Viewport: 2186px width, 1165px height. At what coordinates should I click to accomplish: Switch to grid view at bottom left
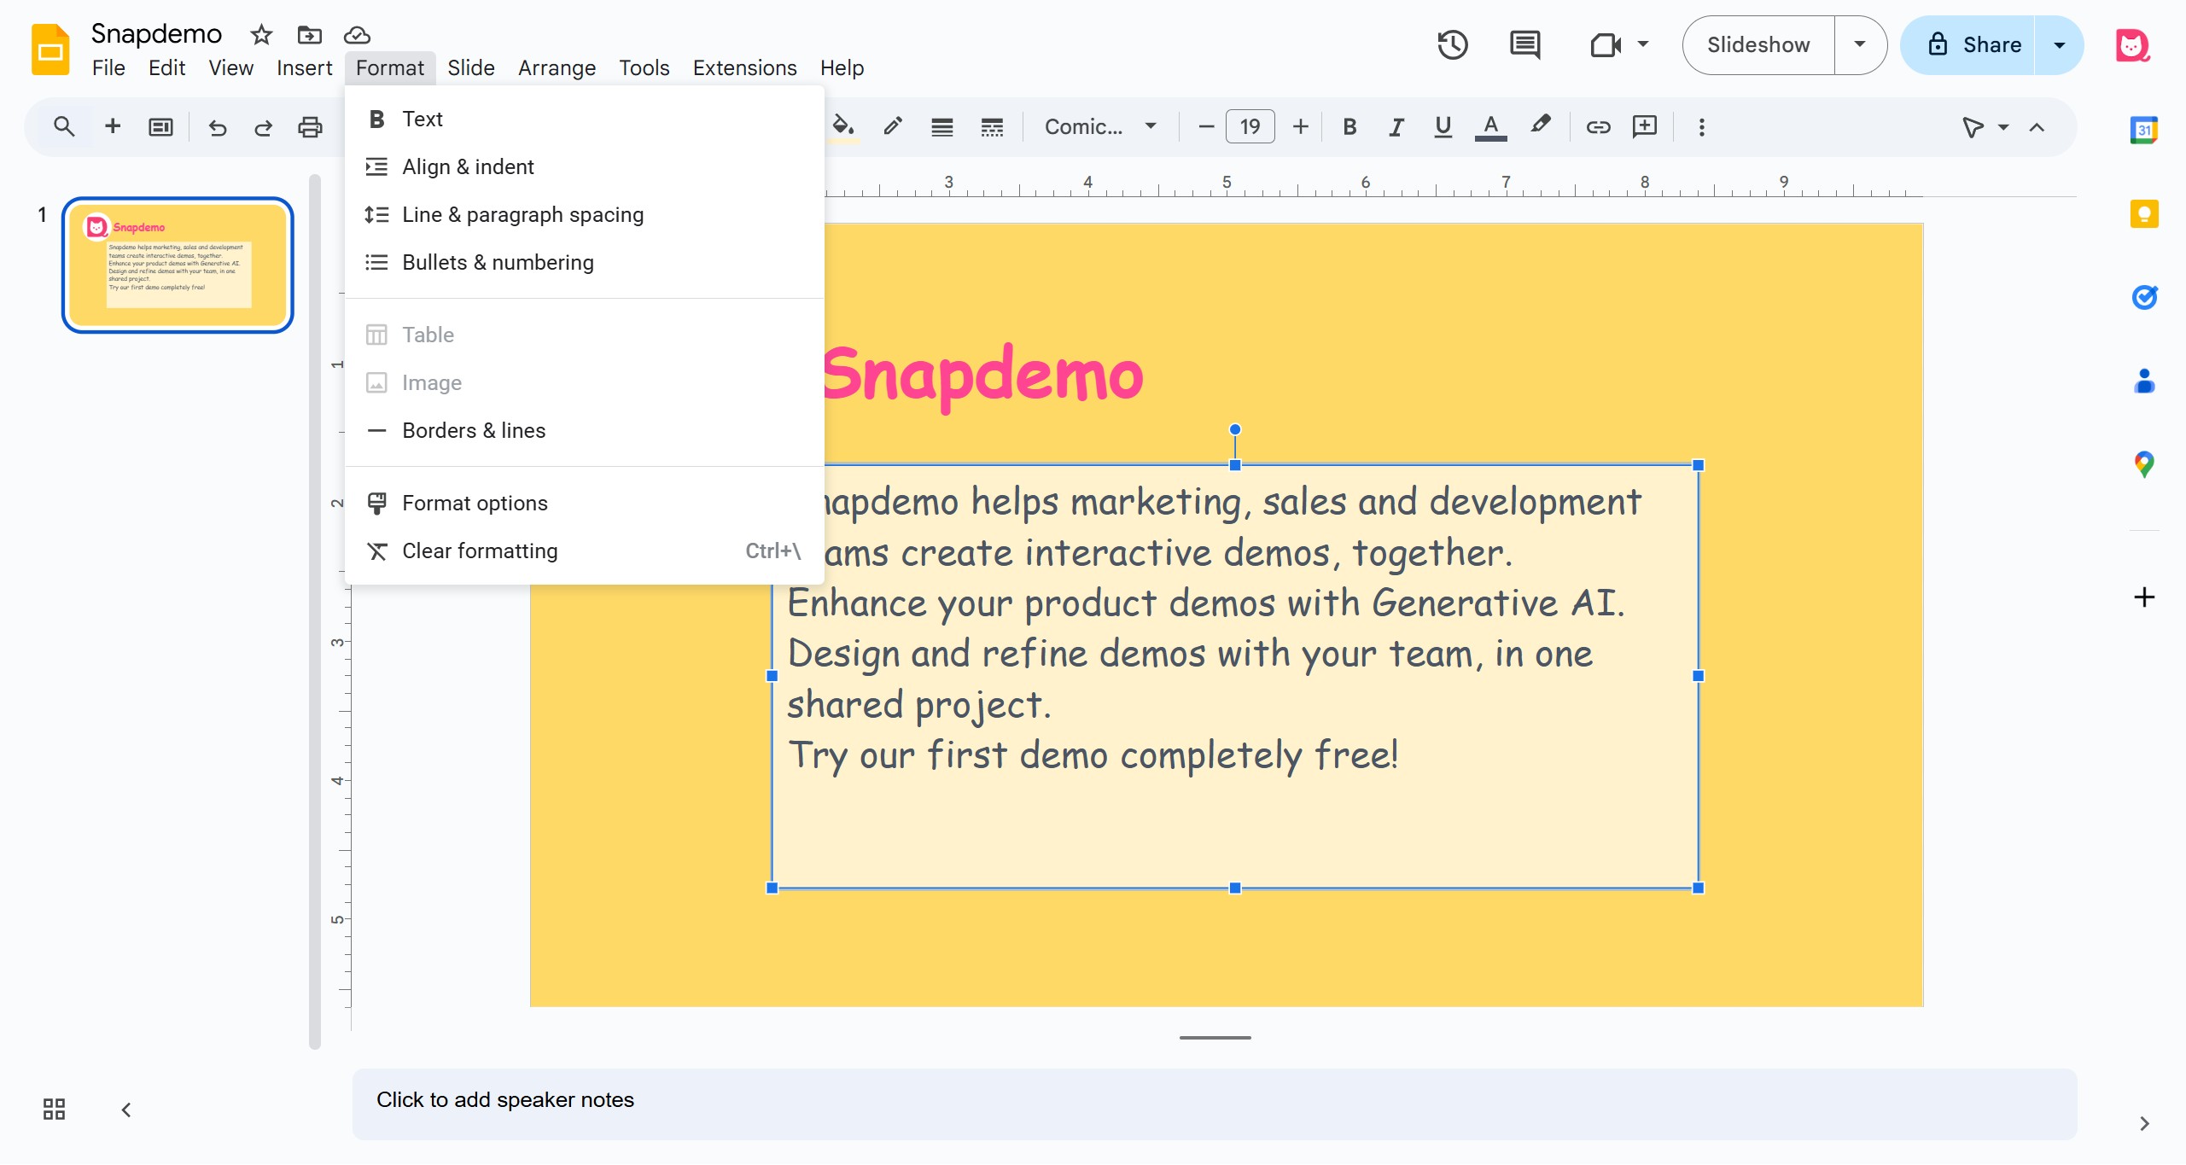[x=54, y=1110]
